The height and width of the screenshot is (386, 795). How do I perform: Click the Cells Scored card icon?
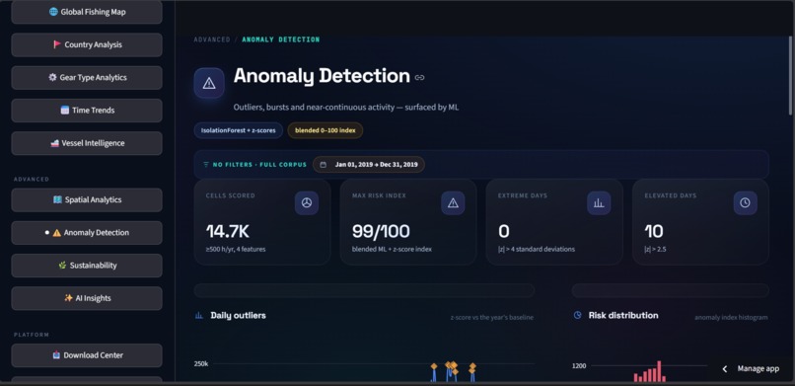point(307,203)
